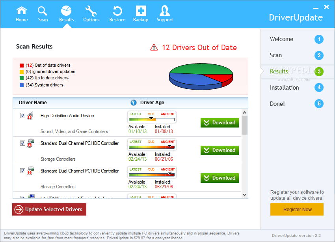Image resolution: width=335 pixels, height=242 pixels.
Task: Click the step 2 Scan circle
Action: 319,55
